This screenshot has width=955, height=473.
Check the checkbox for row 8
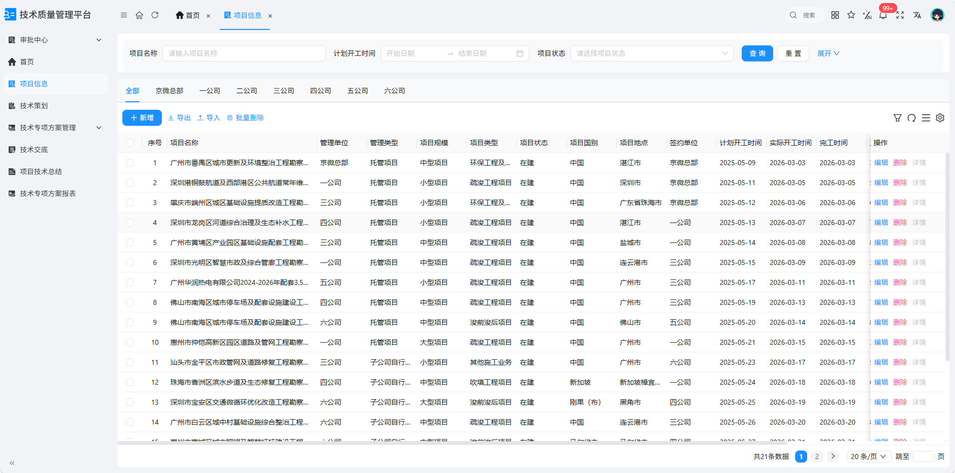coord(130,302)
